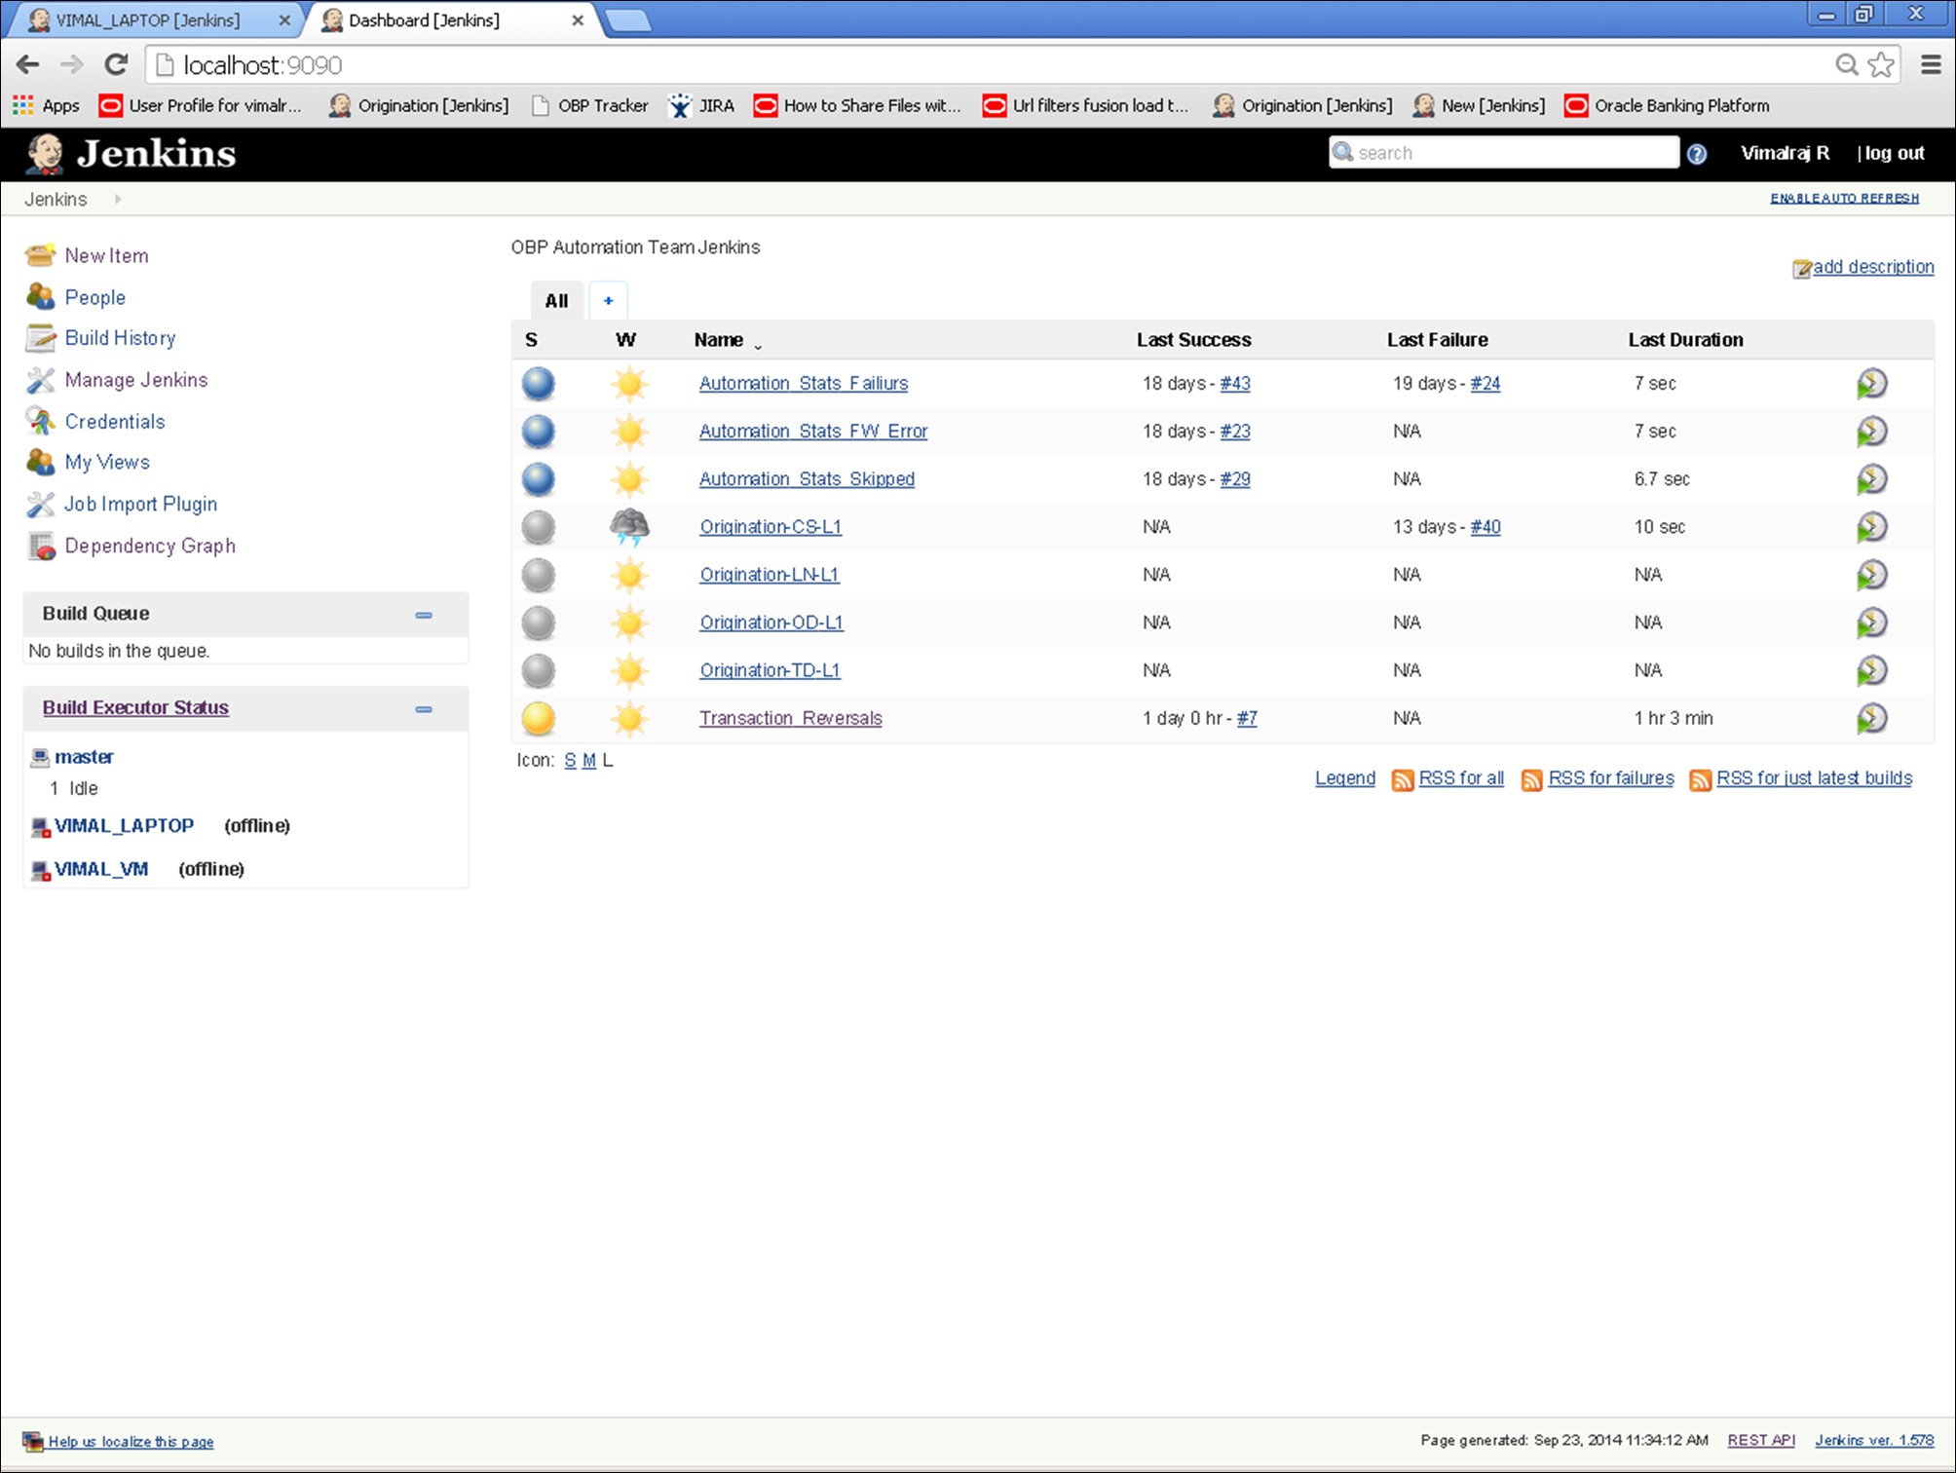Click the search help question mark icon
The height and width of the screenshot is (1473, 1956).
point(1696,154)
